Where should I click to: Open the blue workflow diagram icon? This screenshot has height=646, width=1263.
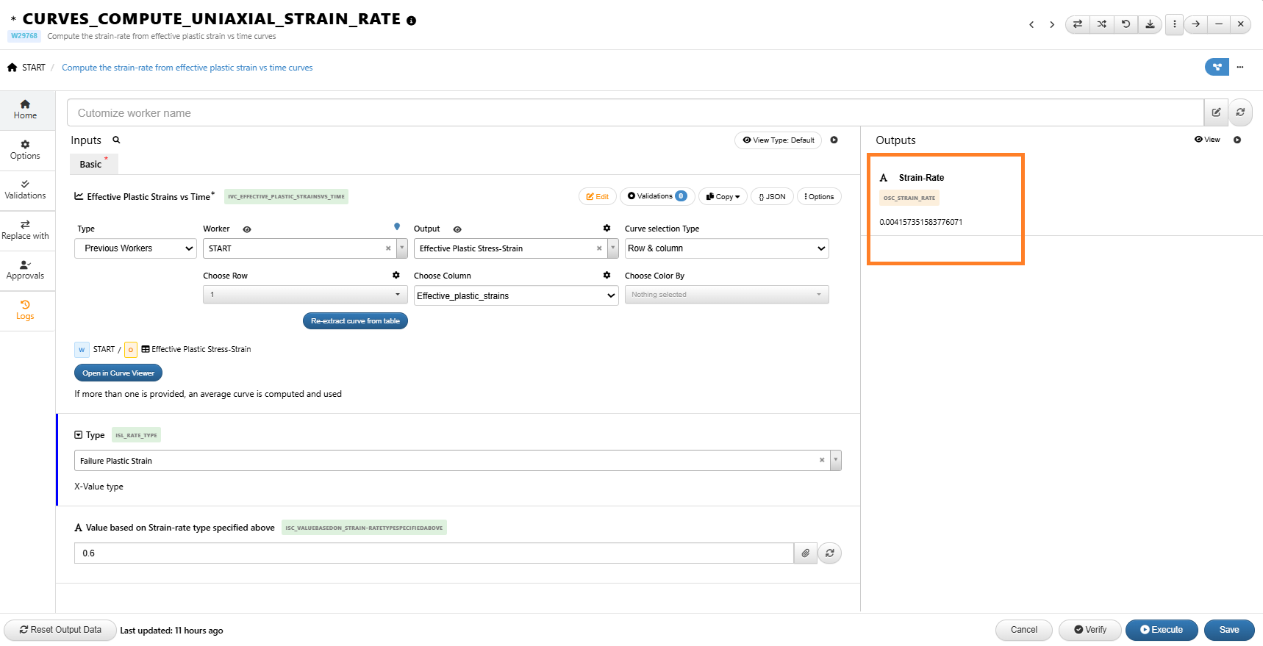click(x=1217, y=67)
